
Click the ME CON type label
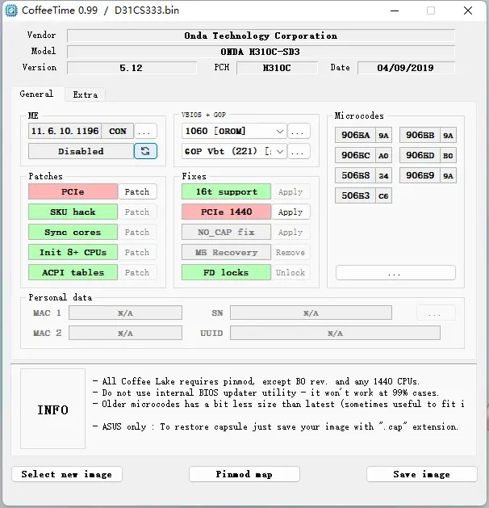118,131
